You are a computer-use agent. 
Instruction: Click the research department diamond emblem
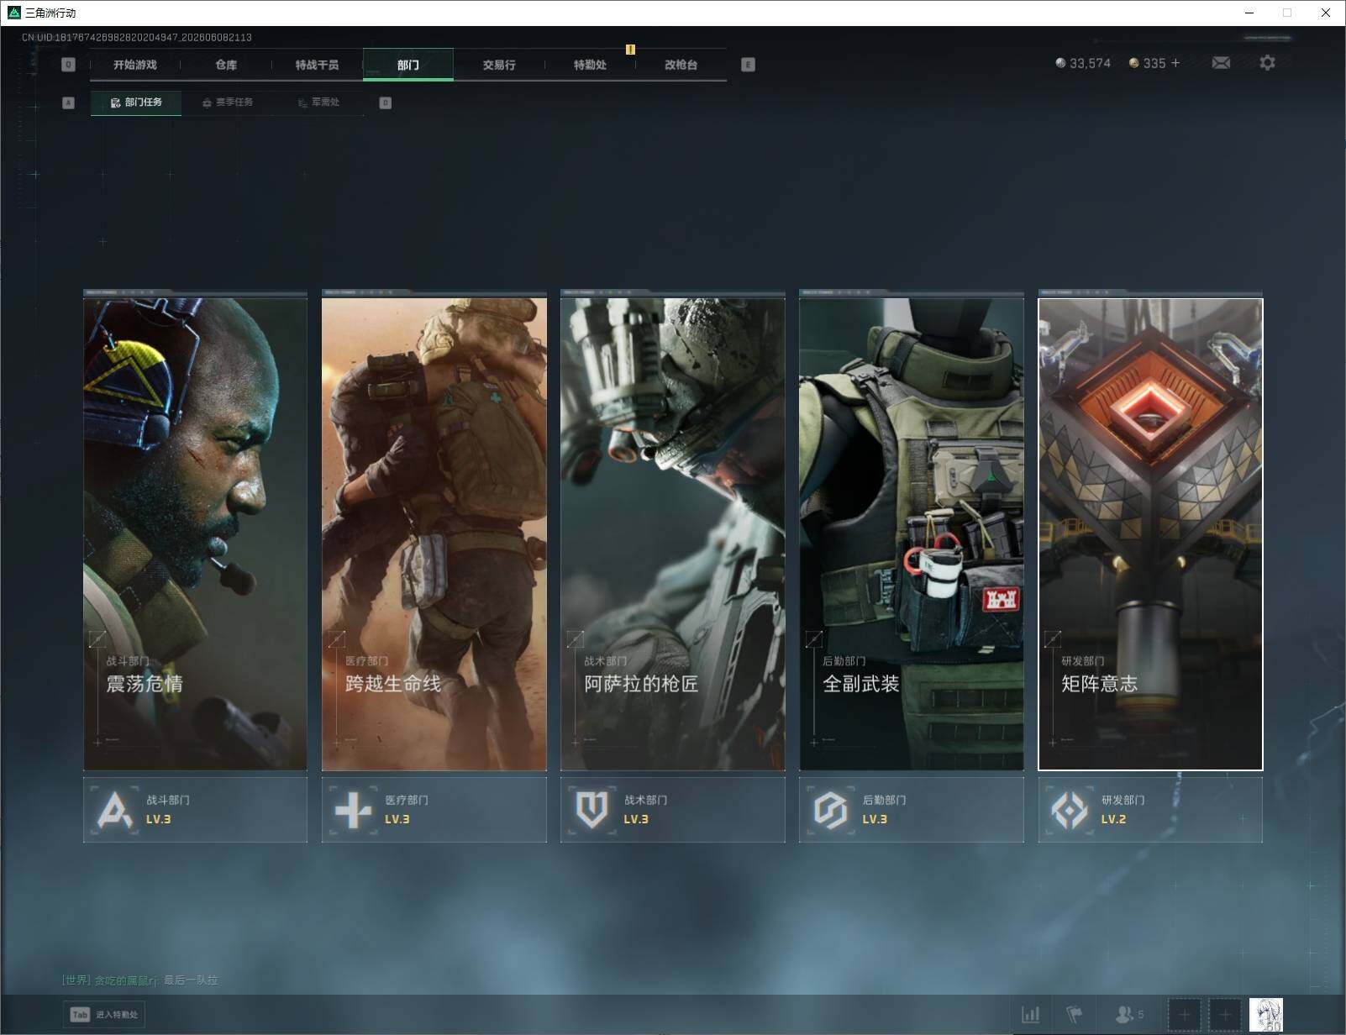coord(1070,811)
